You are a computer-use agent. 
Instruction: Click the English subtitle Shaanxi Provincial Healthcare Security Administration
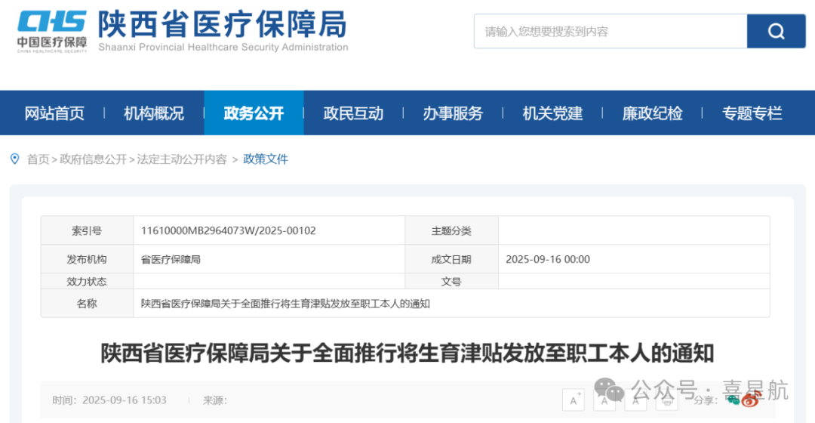point(223,47)
